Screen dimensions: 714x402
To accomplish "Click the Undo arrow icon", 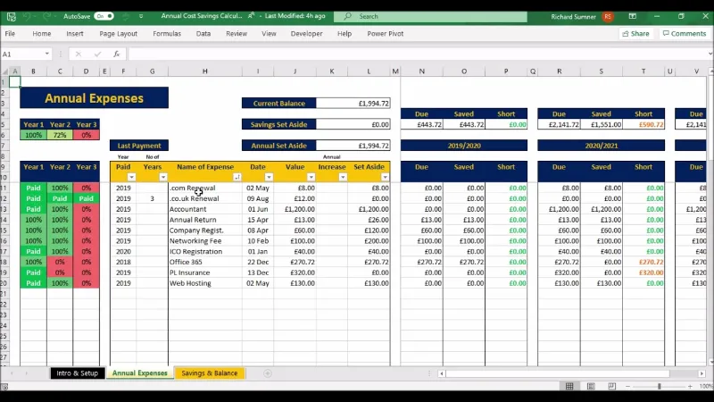I will pyautogui.click(x=28, y=16).
